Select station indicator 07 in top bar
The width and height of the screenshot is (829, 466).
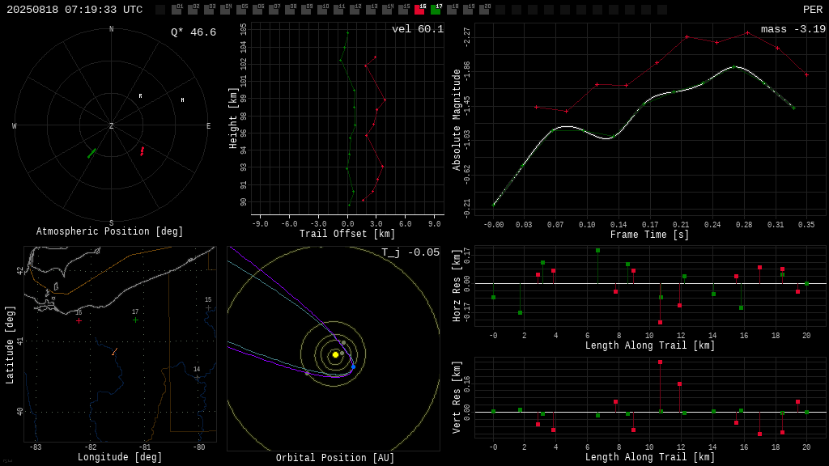274,9
